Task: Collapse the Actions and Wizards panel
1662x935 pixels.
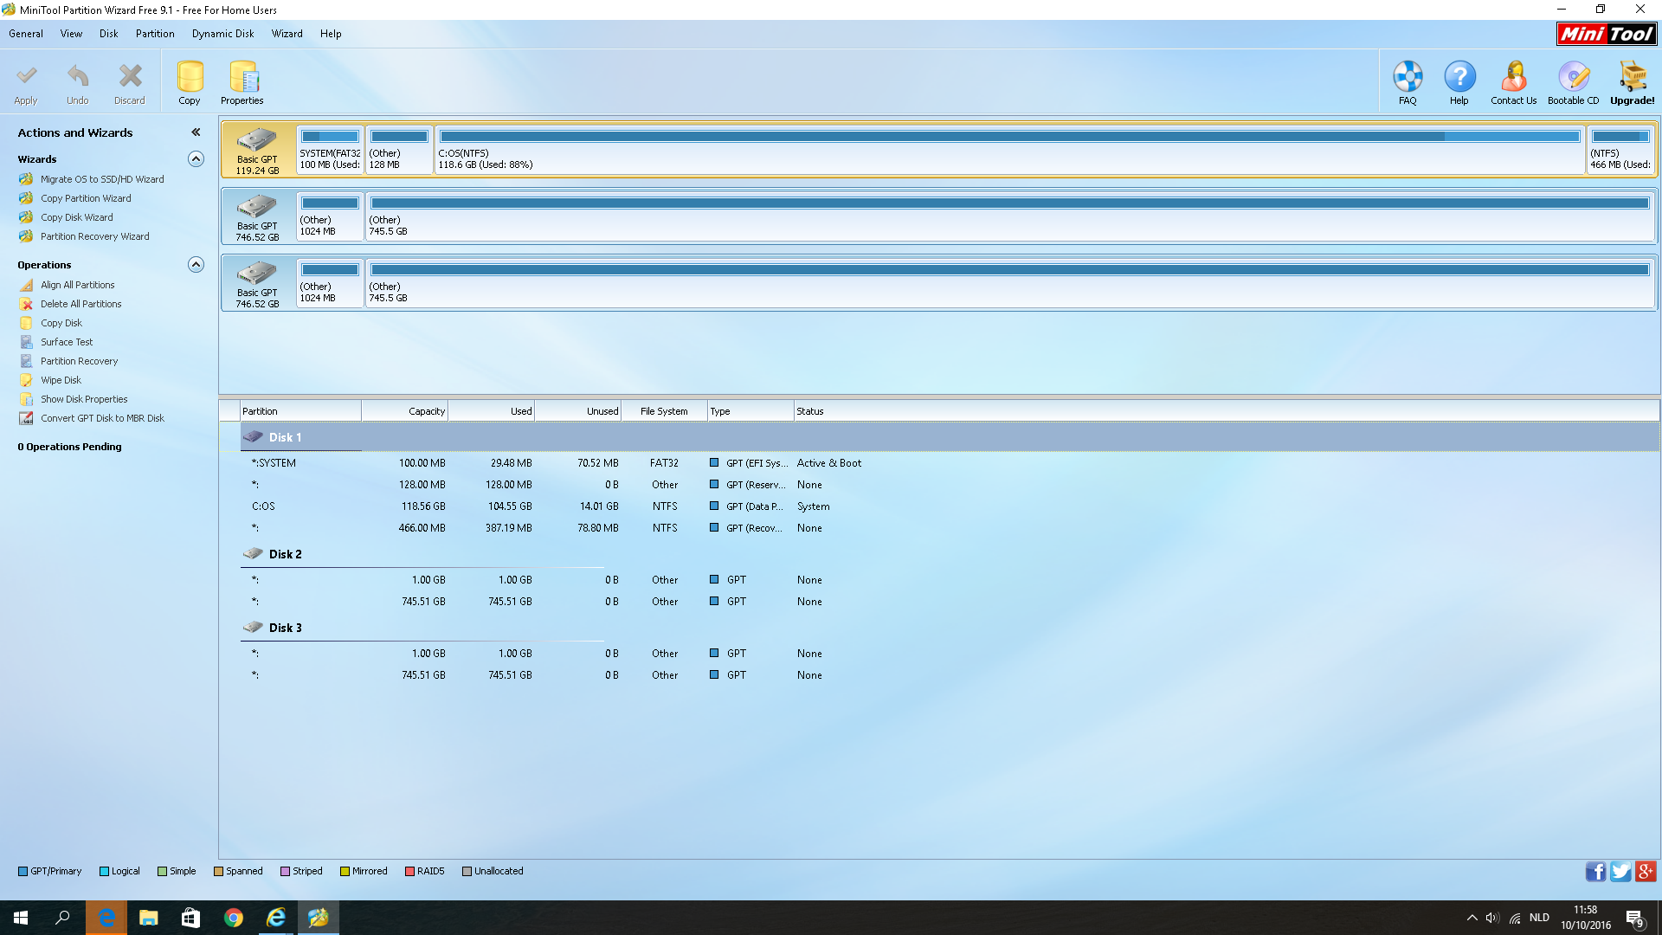Action: (196, 132)
